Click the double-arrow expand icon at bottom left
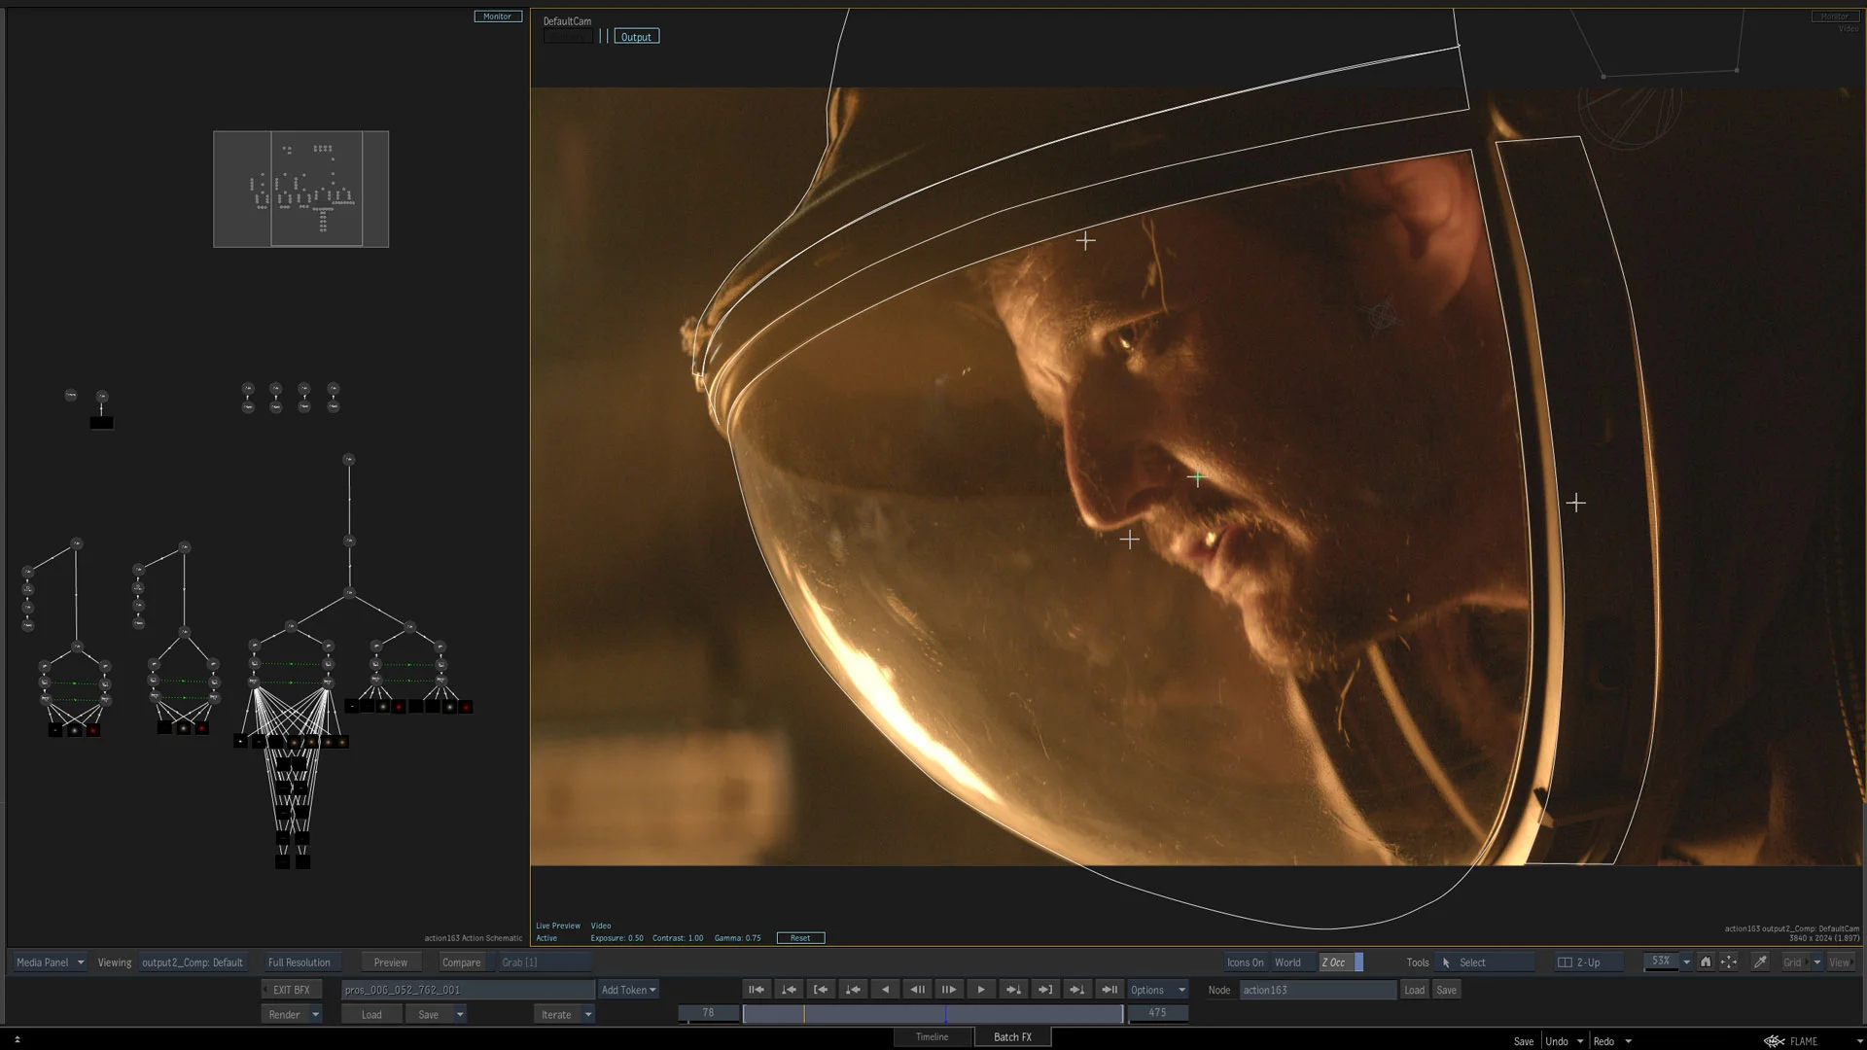Viewport: 1867px width, 1050px height. point(17,1039)
